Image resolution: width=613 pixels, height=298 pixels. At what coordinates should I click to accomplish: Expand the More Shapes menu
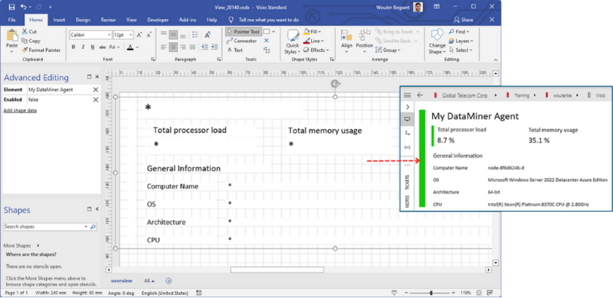tap(21, 246)
